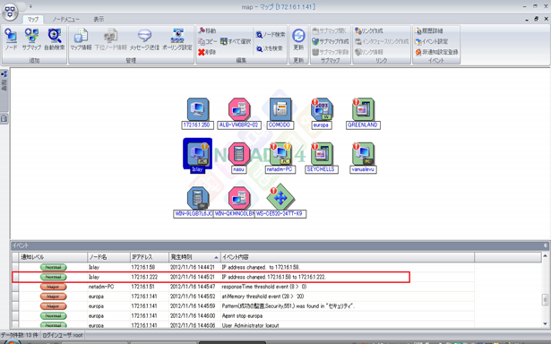Click the サブマップ add icon
The width and height of the screenshot is (551, 344).
[x=31, y=39]
